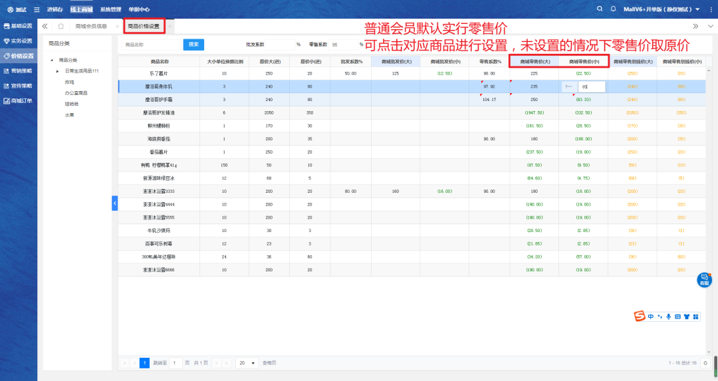
Task: Click the home icon tab
Action: pyautogui.click(x=60, y=27)
